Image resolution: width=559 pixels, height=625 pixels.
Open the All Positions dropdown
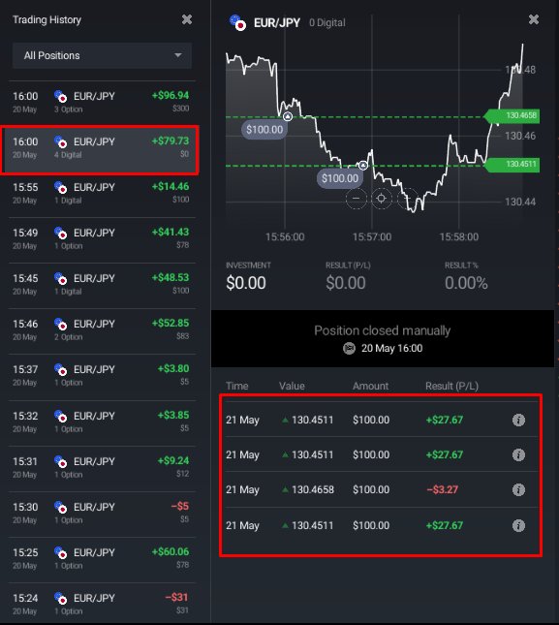102,55
